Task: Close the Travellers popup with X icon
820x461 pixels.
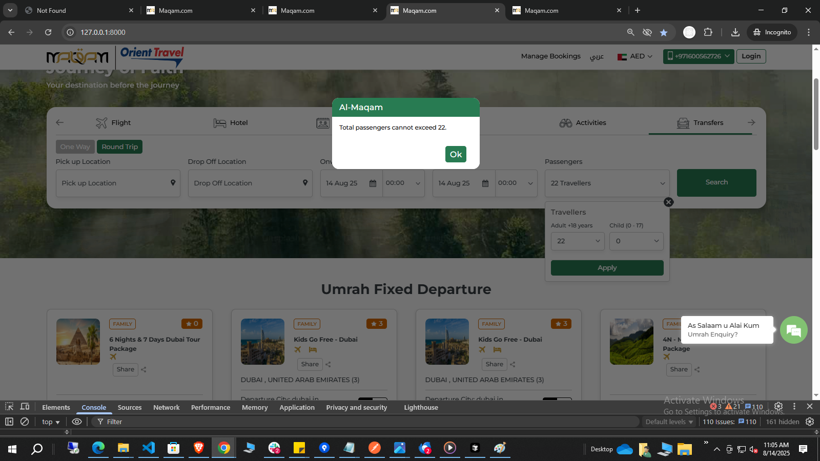Action: [x=668, y=202]
